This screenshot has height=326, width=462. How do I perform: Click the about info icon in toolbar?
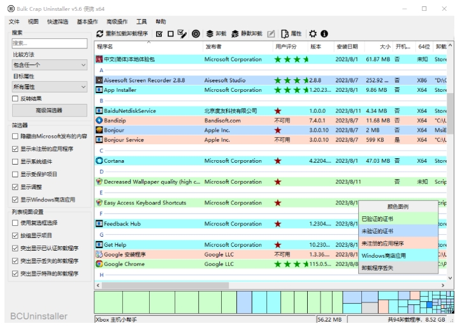click(324, 34)
